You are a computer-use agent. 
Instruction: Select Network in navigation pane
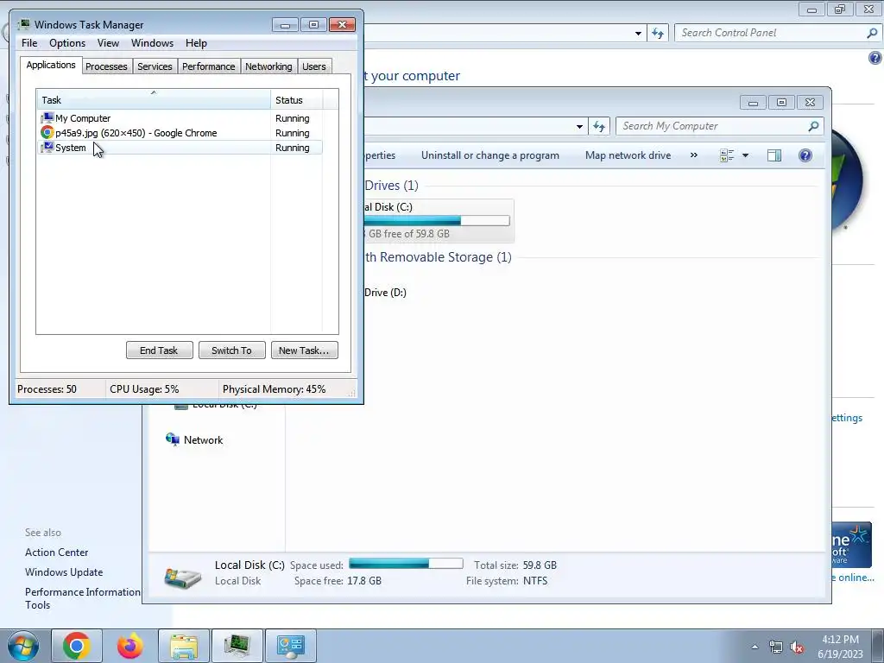(x=203, y=440)
